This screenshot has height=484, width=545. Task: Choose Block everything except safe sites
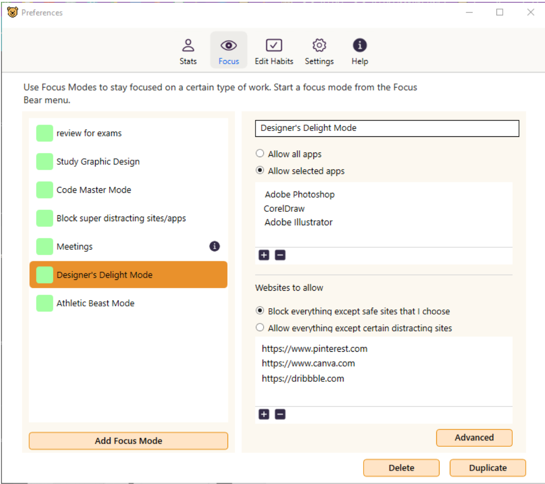260,310
